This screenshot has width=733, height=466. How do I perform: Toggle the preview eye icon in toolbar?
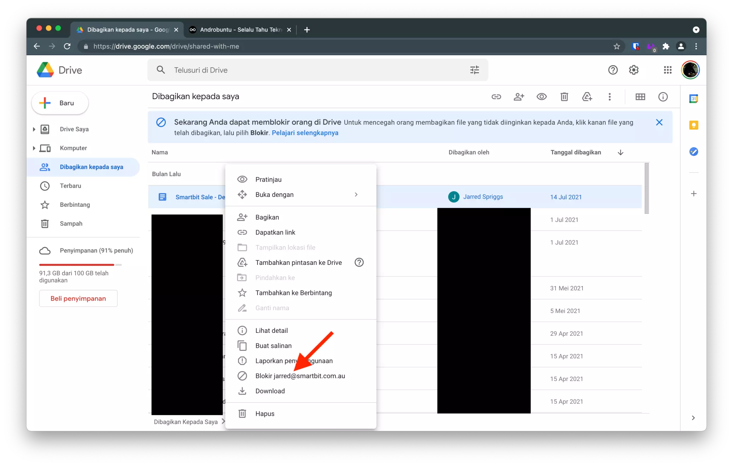[542, 97]
